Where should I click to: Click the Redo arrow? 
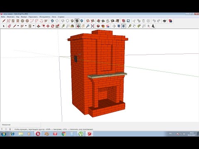click(159, 21)
